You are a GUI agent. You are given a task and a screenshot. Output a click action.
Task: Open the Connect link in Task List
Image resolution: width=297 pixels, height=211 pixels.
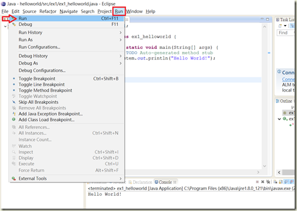[288, 79]
